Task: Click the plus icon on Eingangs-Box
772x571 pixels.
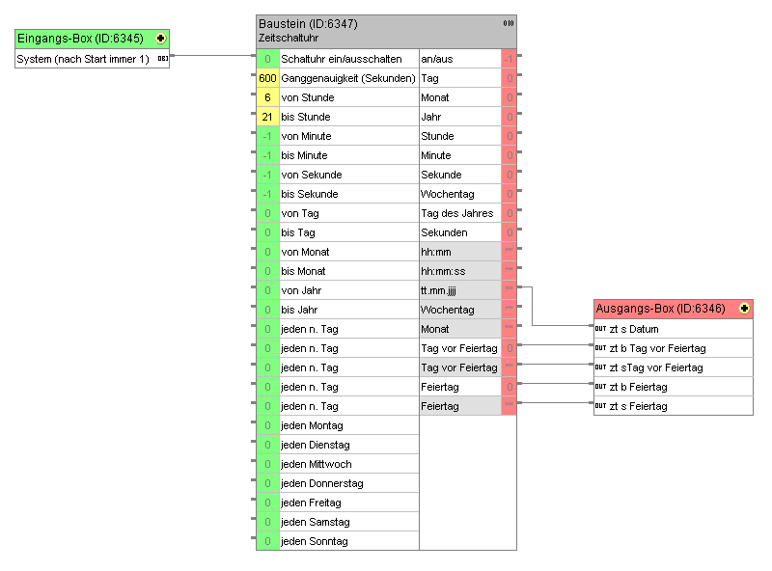Action: [160, 39]
